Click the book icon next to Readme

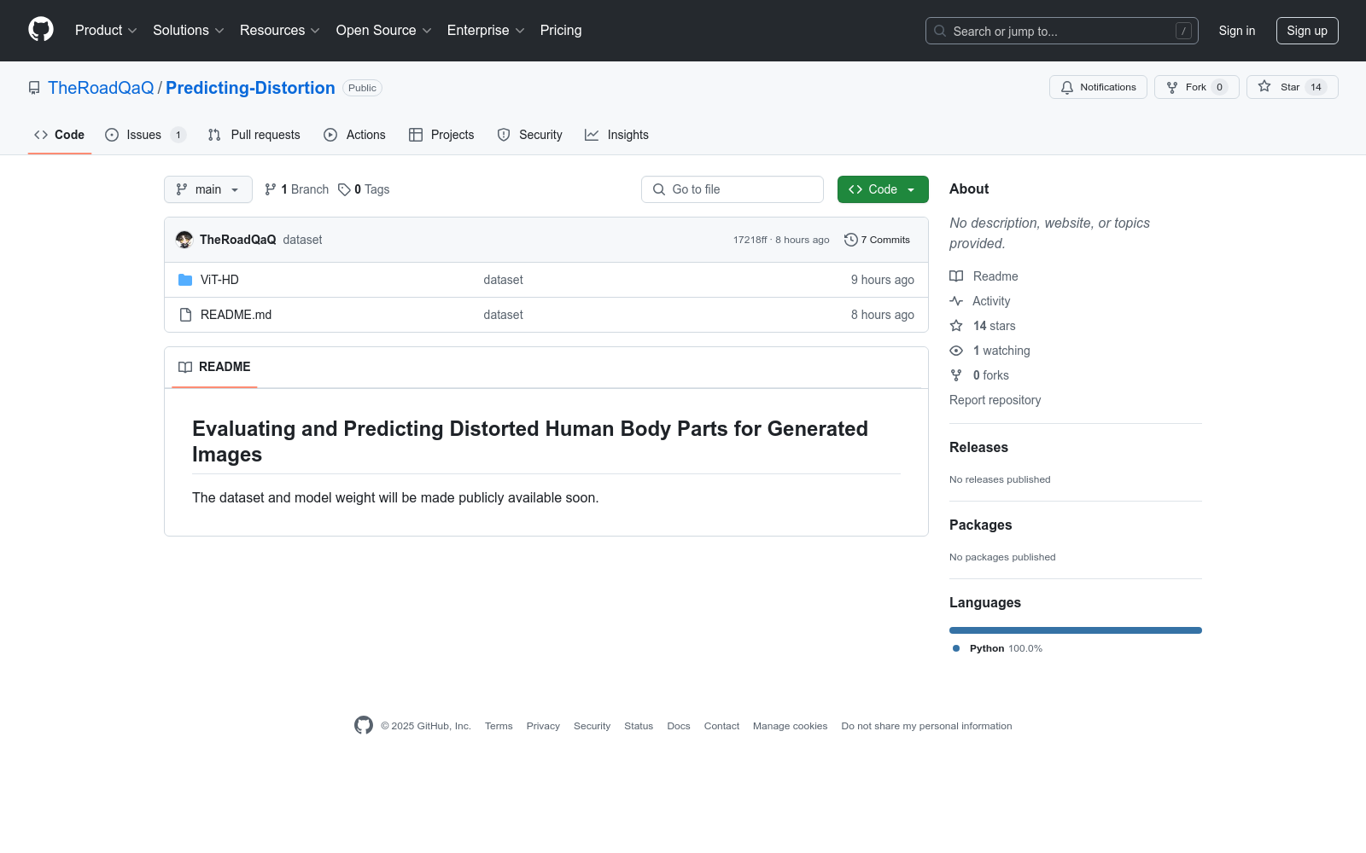point(956,276)
